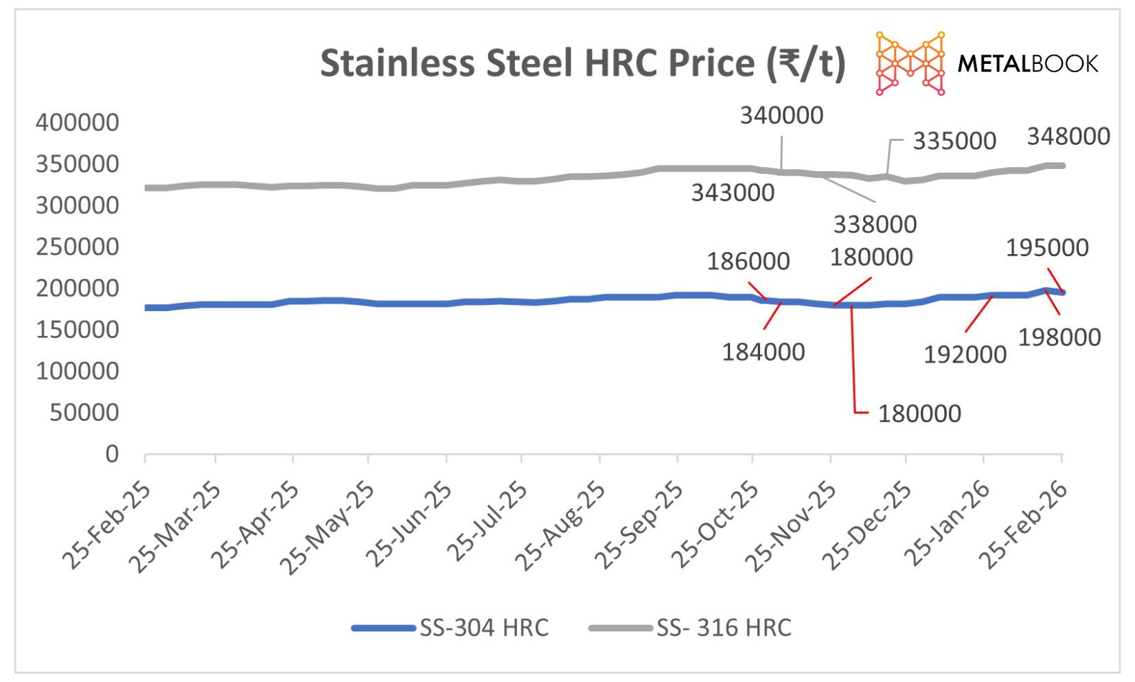The image size is (1135, 682).
Task: Select the chart title Stainless Steel HRC Price
Action: [582, 63]
